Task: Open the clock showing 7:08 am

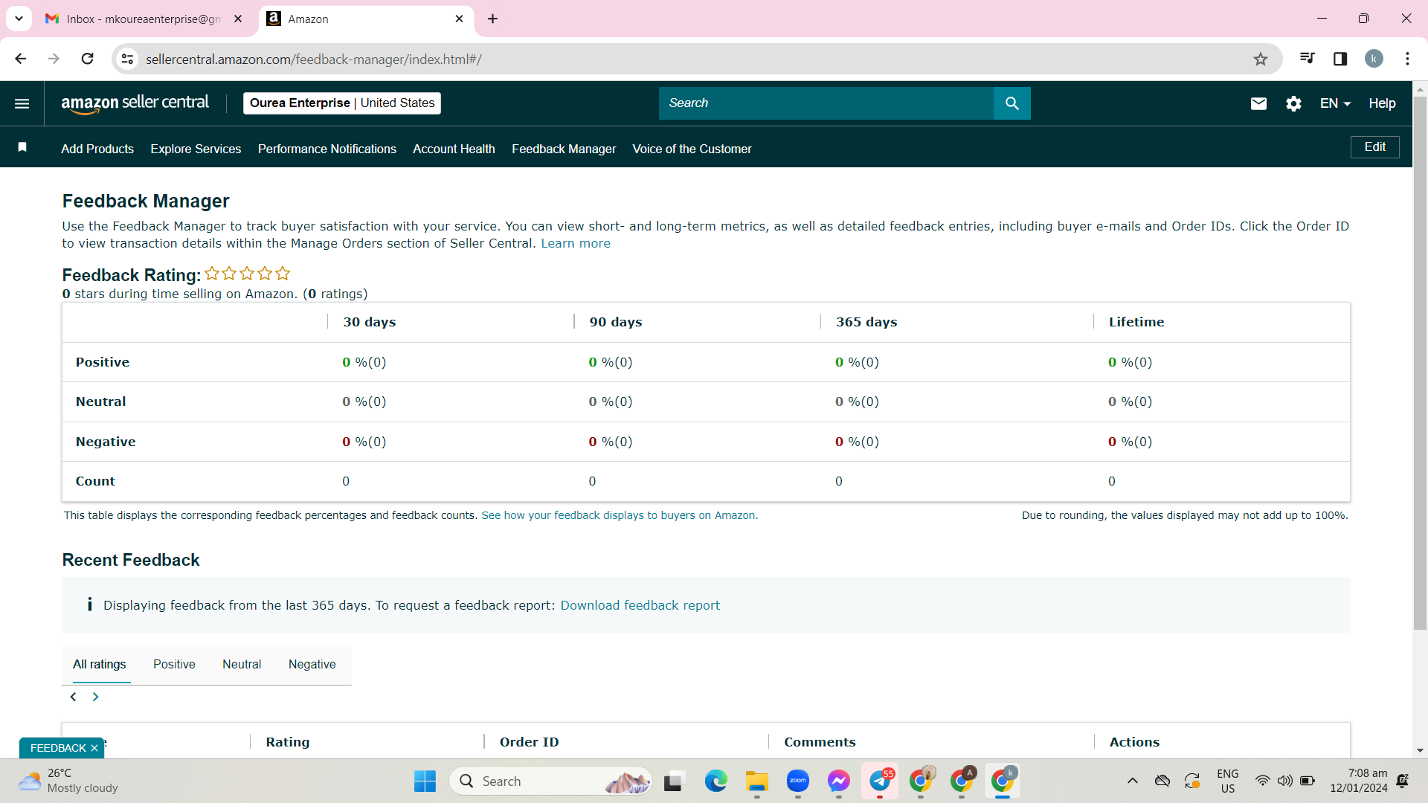Action: [1358, 781]
